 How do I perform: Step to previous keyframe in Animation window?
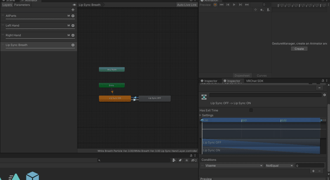(x=228, y=5)
